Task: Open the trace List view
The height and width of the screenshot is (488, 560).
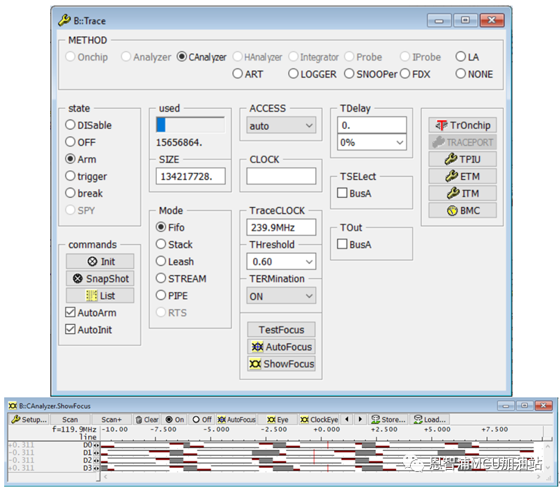Action: click(x=100, y=296)
